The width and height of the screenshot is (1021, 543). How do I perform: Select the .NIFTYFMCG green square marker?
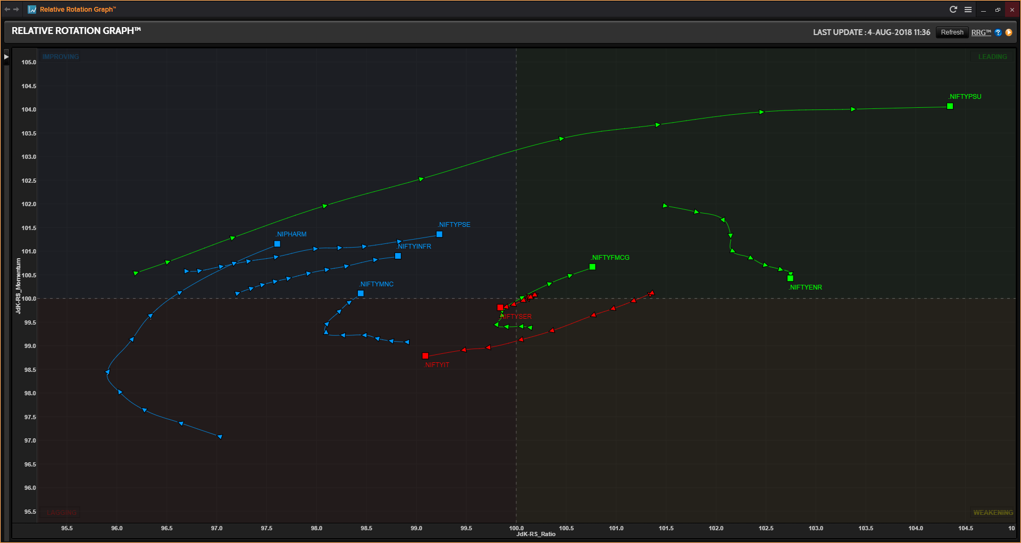click(592, 267)
